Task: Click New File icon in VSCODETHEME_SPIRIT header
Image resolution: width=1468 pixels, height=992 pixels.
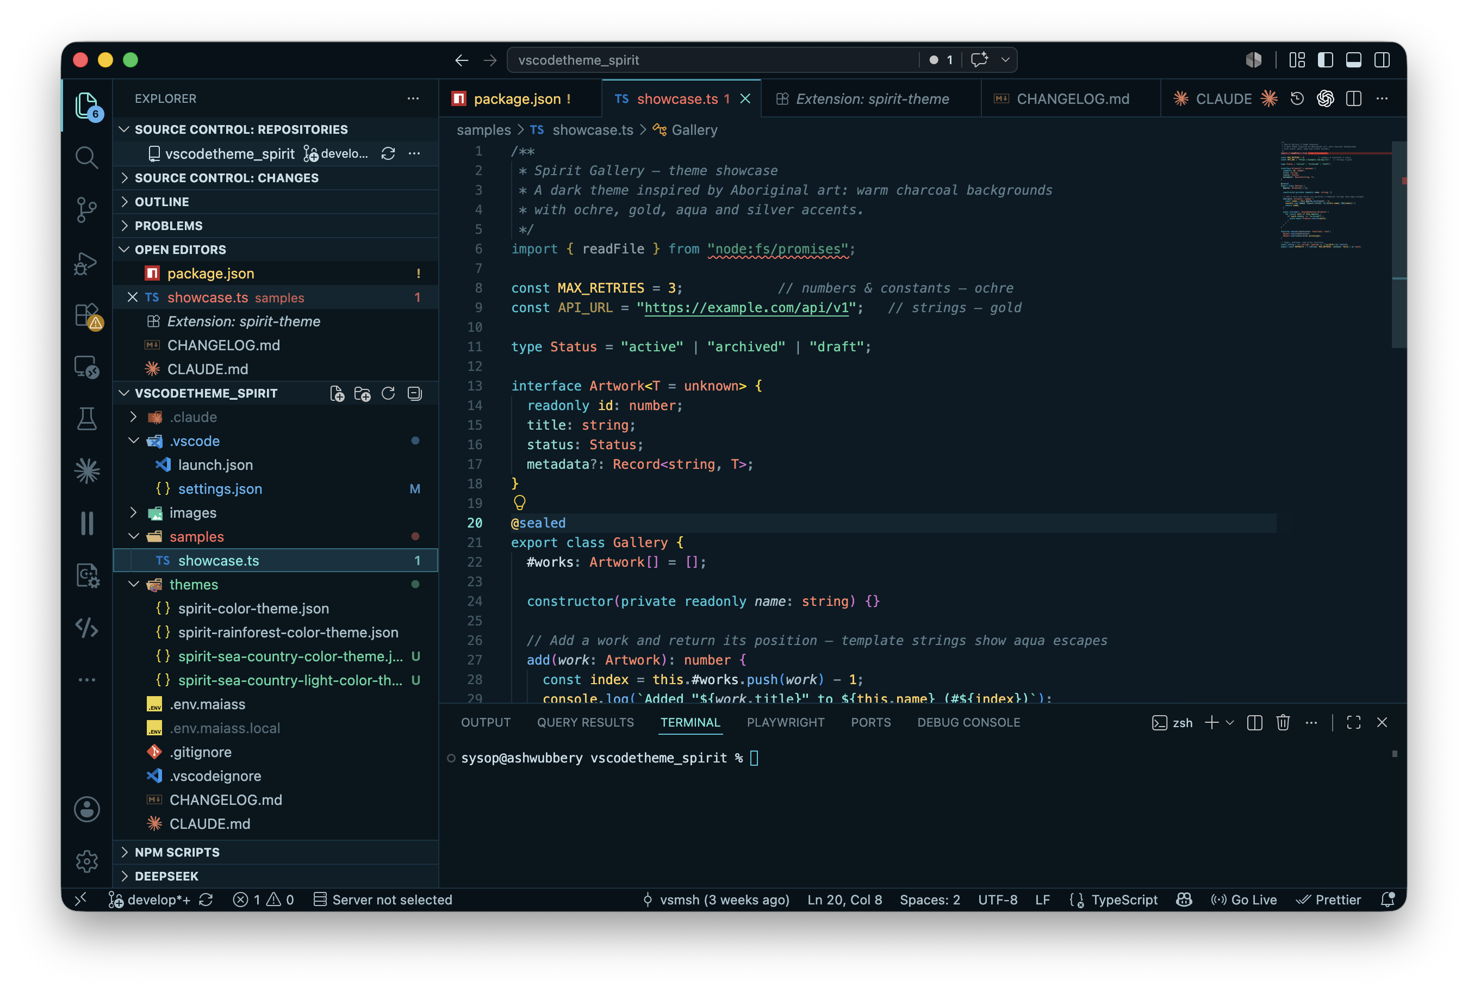Action: click(337, 394)
